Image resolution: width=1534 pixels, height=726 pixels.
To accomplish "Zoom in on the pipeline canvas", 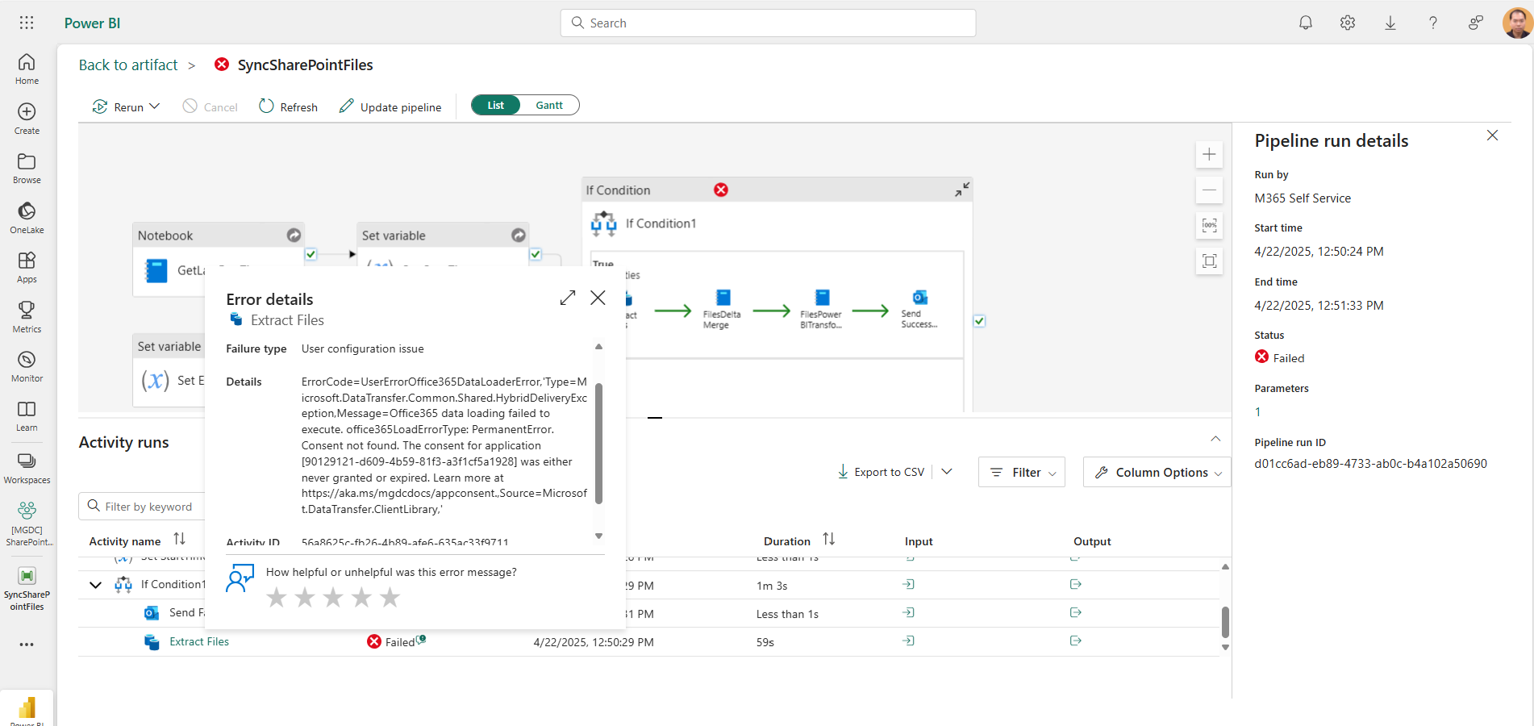I will pos(1209,154).
